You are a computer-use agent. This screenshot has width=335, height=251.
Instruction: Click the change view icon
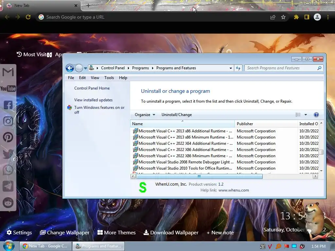point(298,115)
